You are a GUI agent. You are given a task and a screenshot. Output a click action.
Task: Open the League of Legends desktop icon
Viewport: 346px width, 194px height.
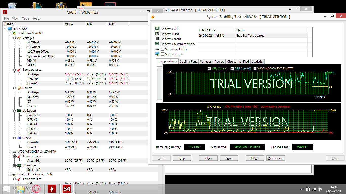(x=37, y=5)
